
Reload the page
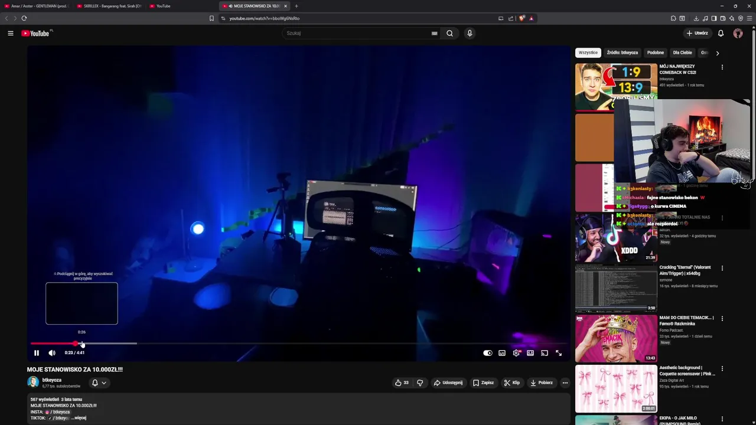pos(24,18)
